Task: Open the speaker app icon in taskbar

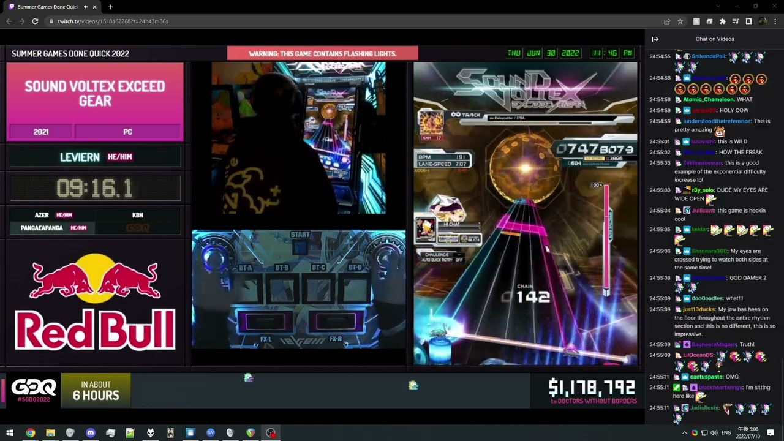Action: (170, 433)
